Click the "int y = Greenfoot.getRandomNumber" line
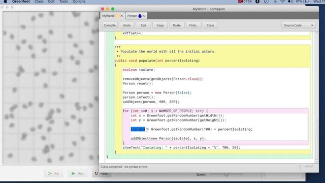This screenshot has width=325, height=183. (x=178, y=120)
